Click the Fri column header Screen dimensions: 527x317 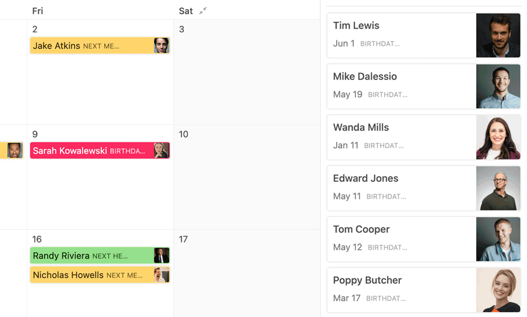37,11
